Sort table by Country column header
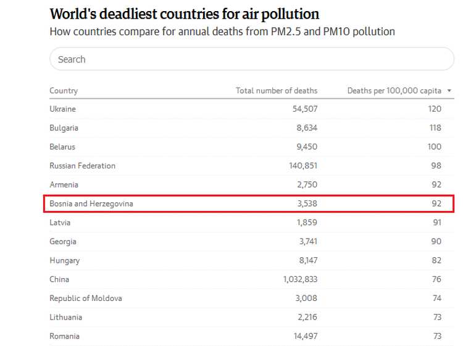Image resolution: width=463 pixels, height=346 pixels. [64, 91]
